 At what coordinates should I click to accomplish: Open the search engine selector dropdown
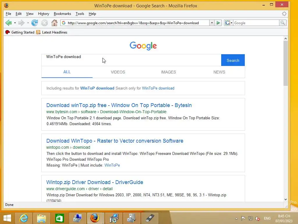click(229, 23)
